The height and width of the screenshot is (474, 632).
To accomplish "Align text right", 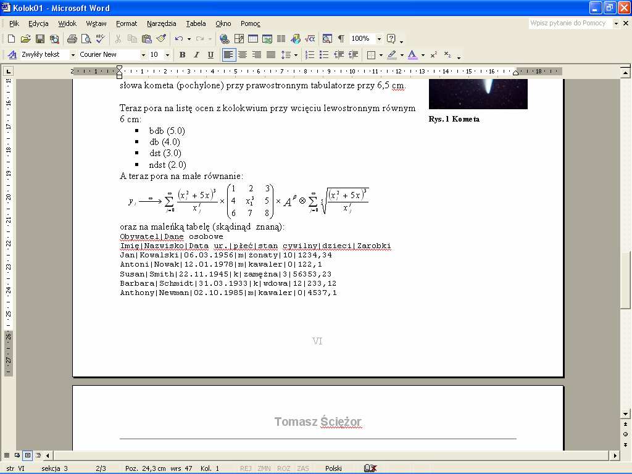I will pyautogui.click(x=256, y=54).
